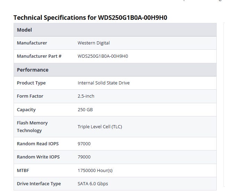Click the Capacity row label
The width and height of the screenshot is (225, 196).
pyautogui.click(x=26, y=110)
